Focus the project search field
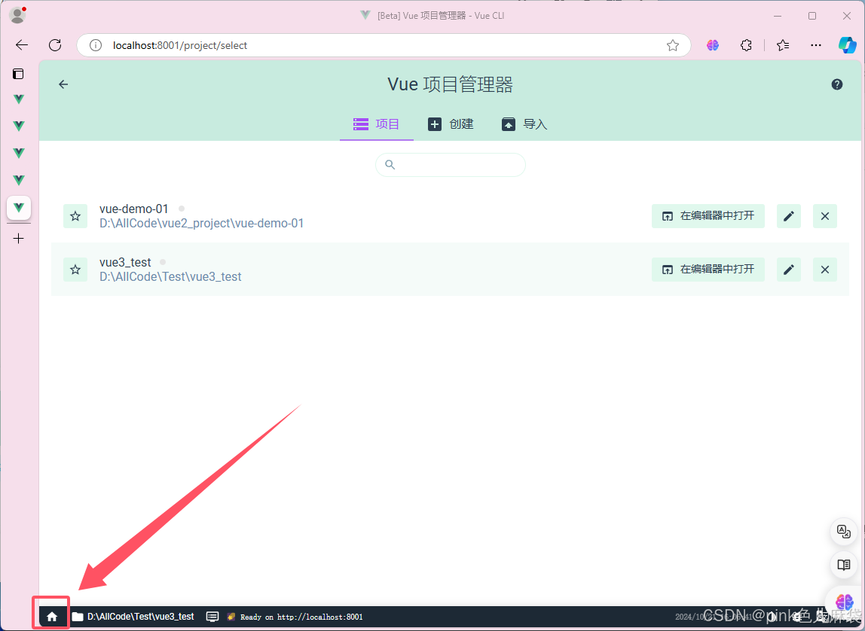865x631 pixels. click(450, 165)
